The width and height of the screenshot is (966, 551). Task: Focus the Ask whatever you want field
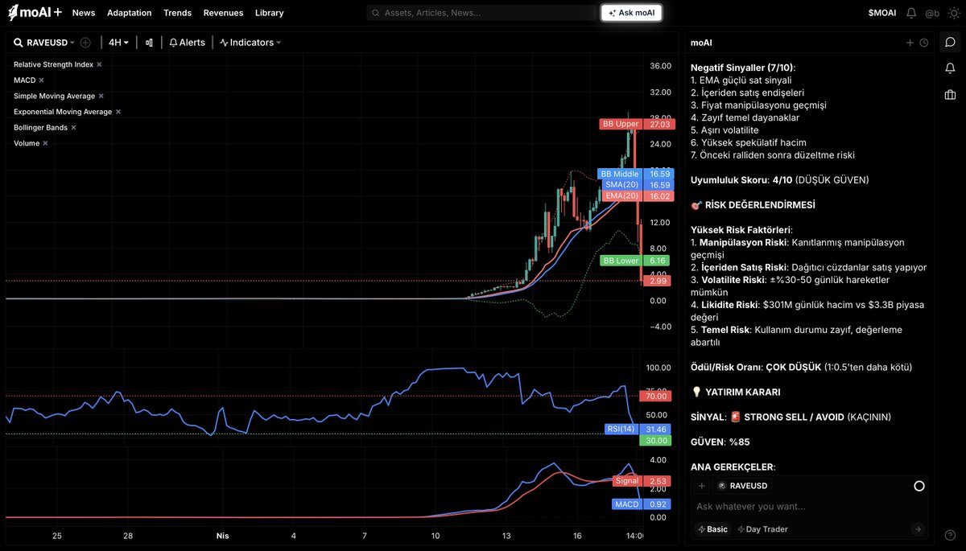coord(809,507)
